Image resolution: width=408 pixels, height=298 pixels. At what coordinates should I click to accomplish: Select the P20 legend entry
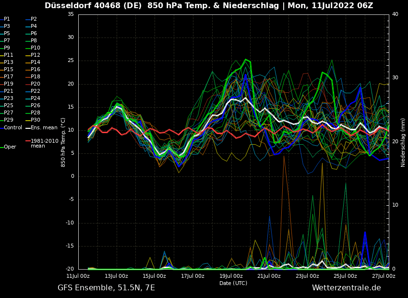click(x=36, y=84)
